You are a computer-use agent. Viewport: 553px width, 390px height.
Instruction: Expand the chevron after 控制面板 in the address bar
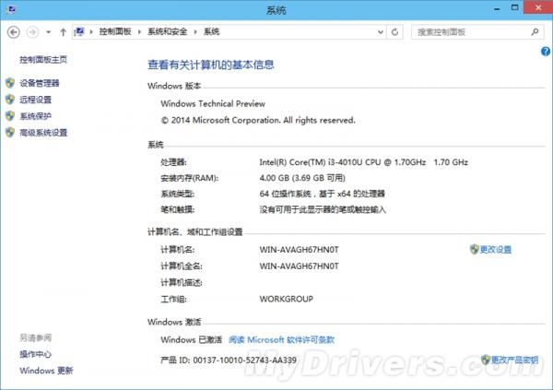(140, 31)
